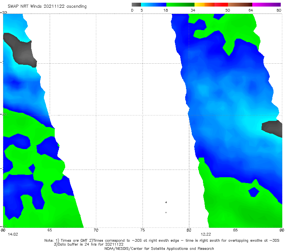Click the title 'SMAP NRT Winds 20211122 ascending'
The image size is (285, 251).
(47, 6)
